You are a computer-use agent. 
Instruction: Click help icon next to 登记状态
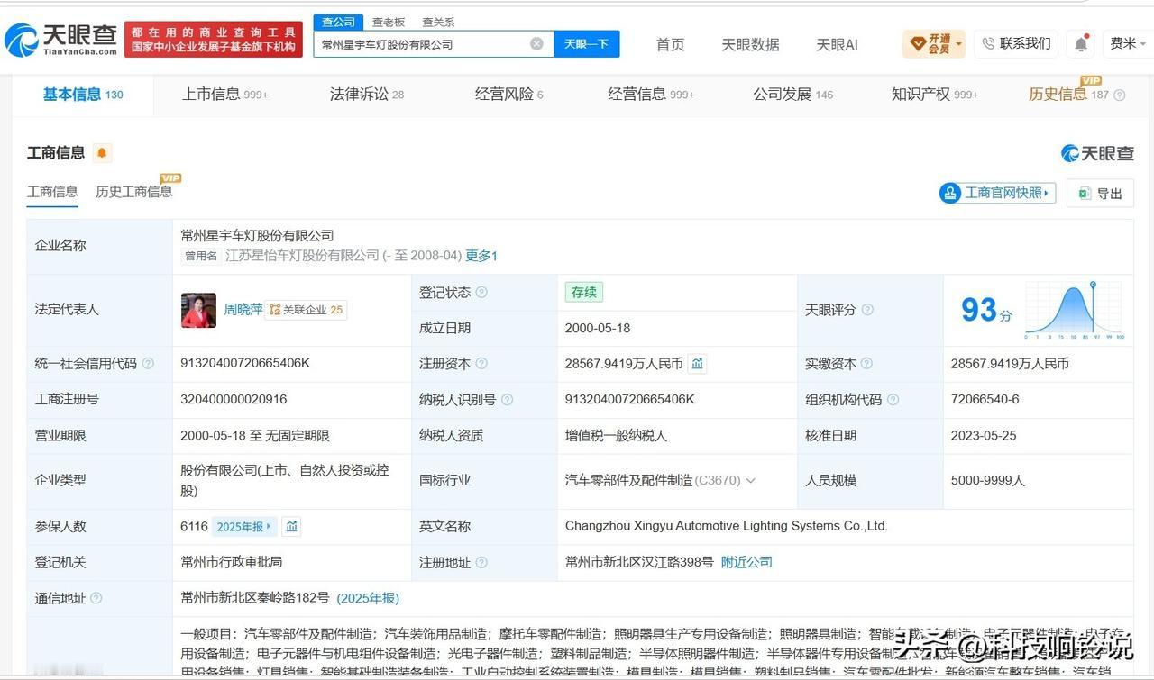point(481,292)
